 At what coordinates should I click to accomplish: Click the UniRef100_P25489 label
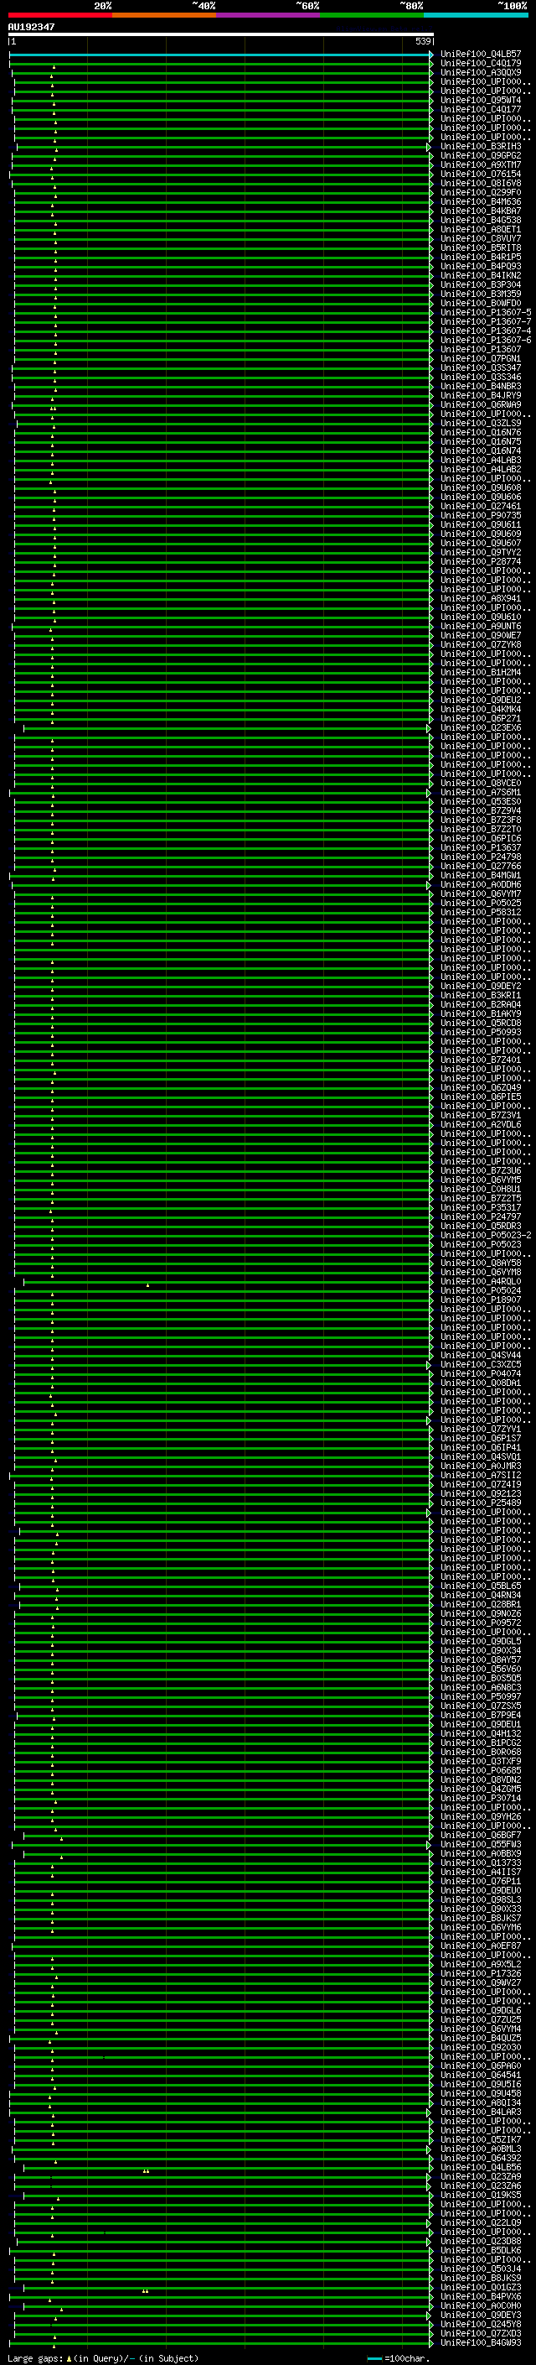(481, 1503)
